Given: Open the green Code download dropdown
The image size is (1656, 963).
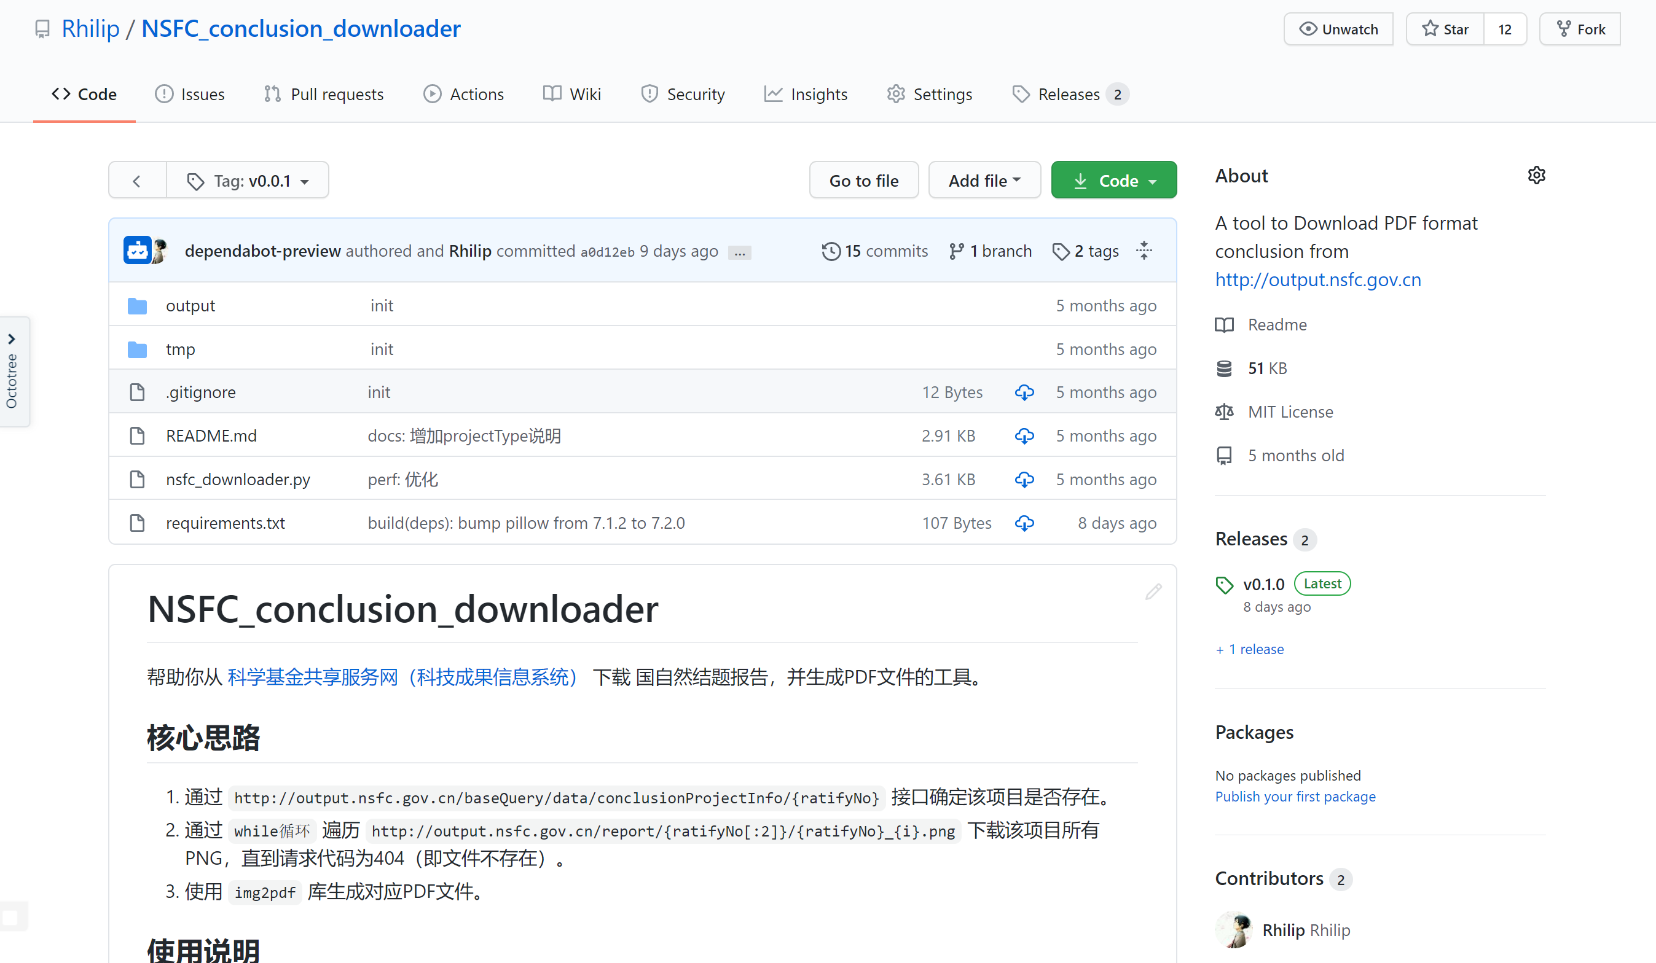Looking at the screenshot, I should click(1114, 181).
